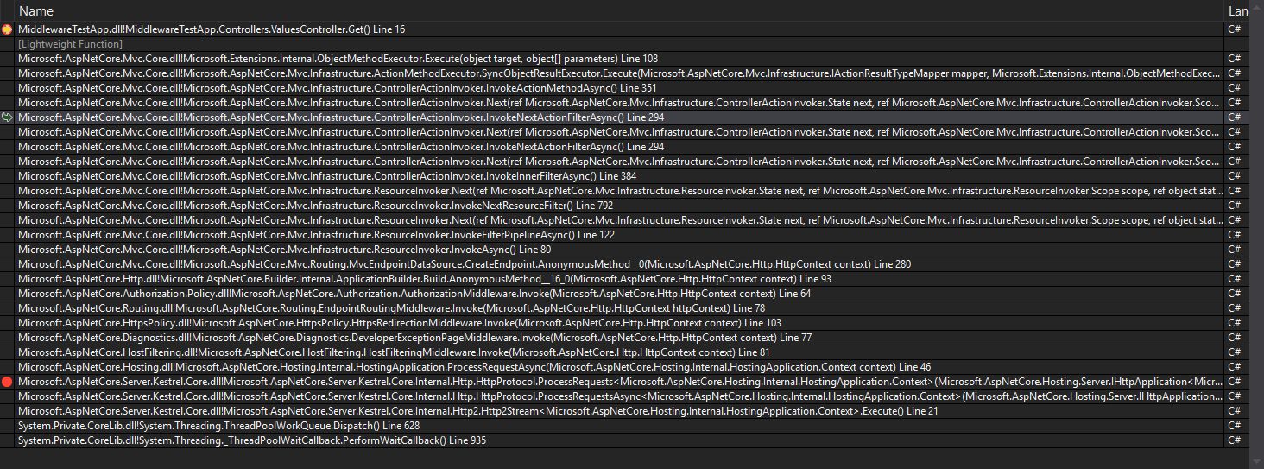Viewport: 1264px width, 469px height.
Task: Select the [Lightweight Function] row
Action: pos(70,44)
